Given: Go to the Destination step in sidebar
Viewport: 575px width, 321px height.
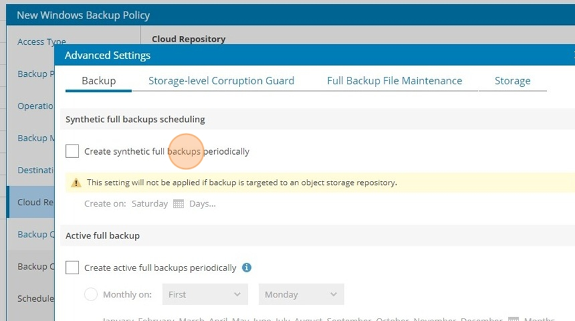Looking at the screenshot, I should pos(36,170).
